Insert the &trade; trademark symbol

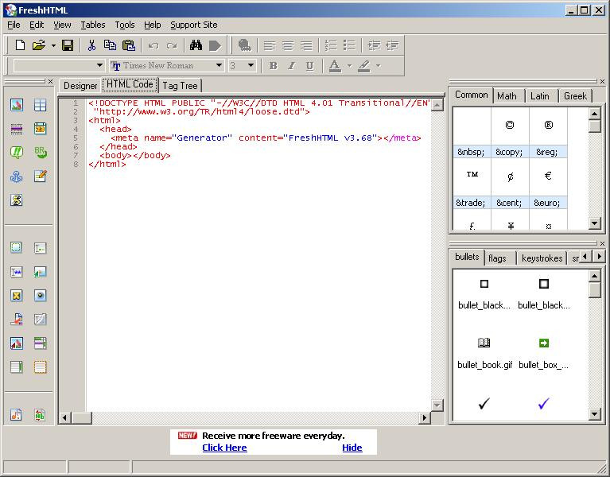472,184
